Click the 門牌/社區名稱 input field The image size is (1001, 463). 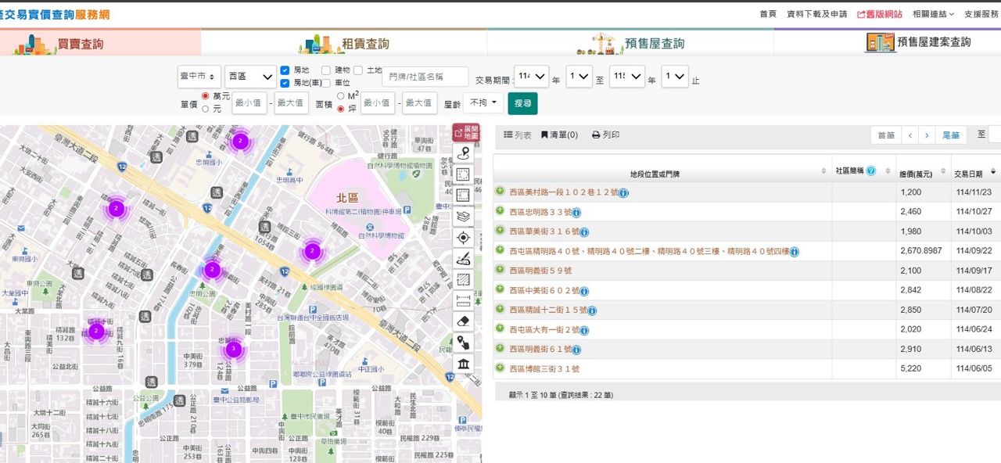tap(425, 77)
